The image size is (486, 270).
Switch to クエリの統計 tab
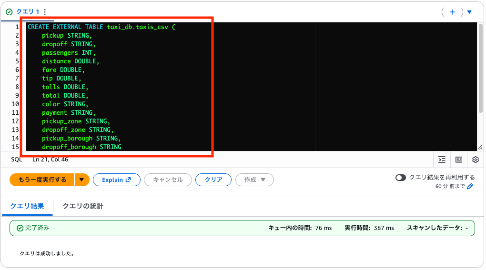coord(83,206)
